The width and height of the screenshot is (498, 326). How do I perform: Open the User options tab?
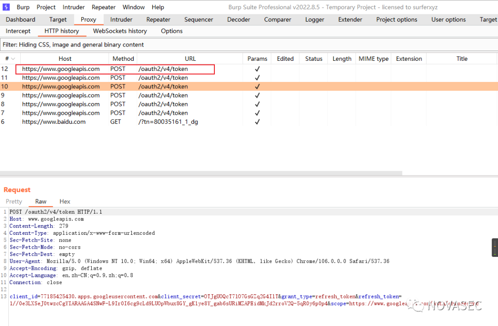pyautogui.click(x=449, y=19)
